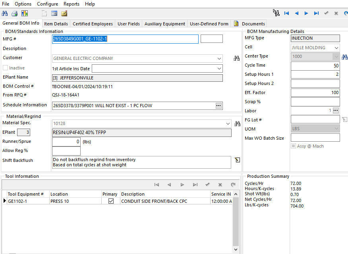Click ellipsis button in the Schedule Information field
The height and width of the screenshot is (254, 348).
click(x=218, y=106)
